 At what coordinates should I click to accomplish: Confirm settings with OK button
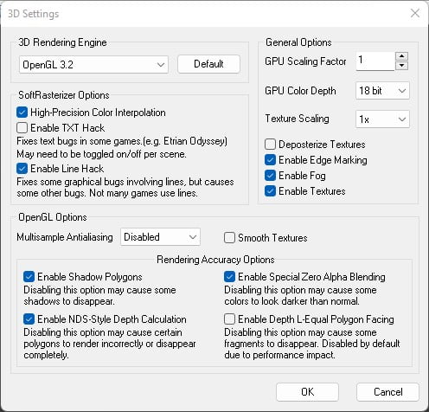[307, 392]
